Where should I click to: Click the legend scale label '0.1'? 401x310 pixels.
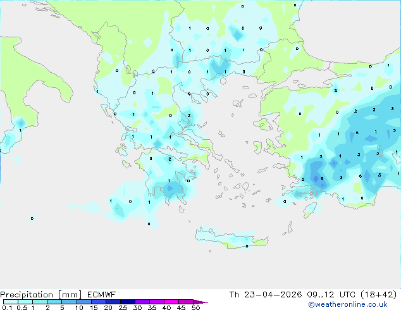coord(7,307)
